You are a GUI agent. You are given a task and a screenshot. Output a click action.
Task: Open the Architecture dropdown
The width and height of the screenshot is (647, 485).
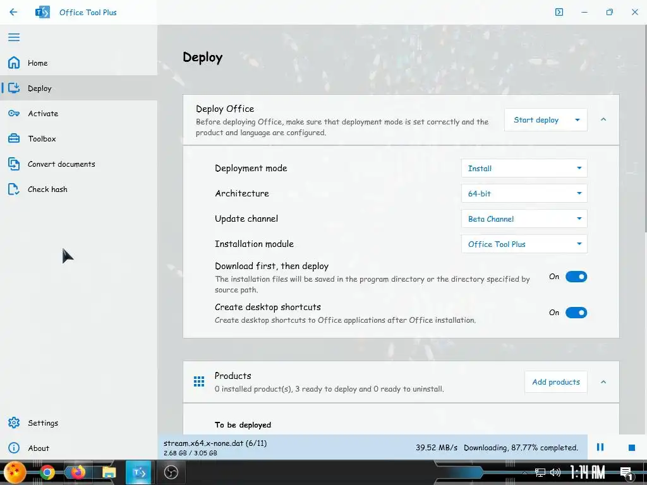[524, 193]
